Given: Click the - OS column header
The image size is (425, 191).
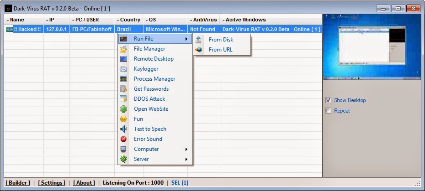Looking at the screenshot, I should tap(165, 20).
